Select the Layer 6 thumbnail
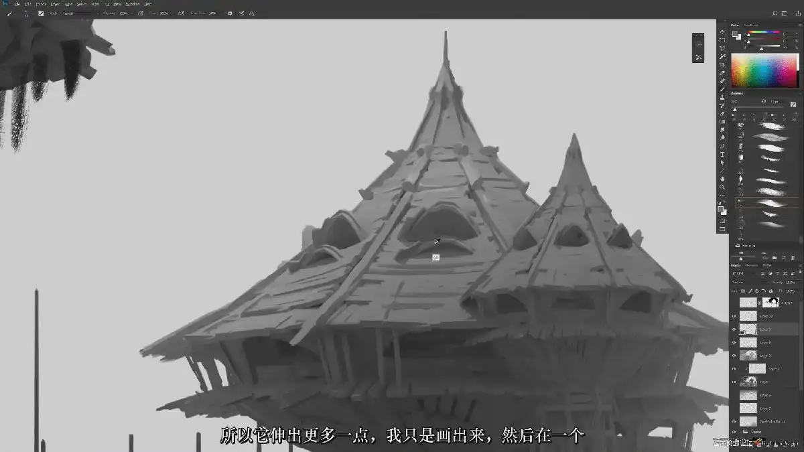The image size is (804, 452). tap(748, 395)
